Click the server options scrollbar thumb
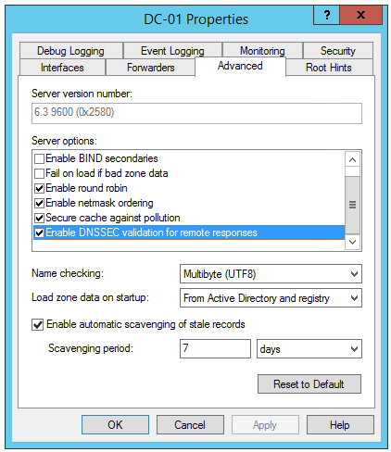Viewport: 391px width, 452px height. pyautogui.click(x=352, y=205)
